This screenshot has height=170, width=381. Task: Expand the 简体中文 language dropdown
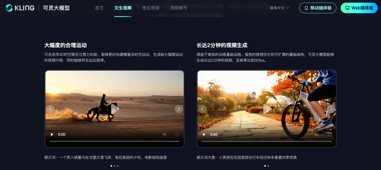click(279, 8)
